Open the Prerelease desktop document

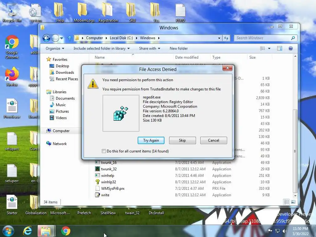(x=12, y=108)
